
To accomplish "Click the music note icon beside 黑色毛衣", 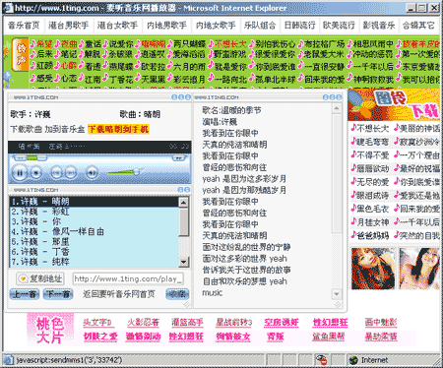I will [353, 209].
